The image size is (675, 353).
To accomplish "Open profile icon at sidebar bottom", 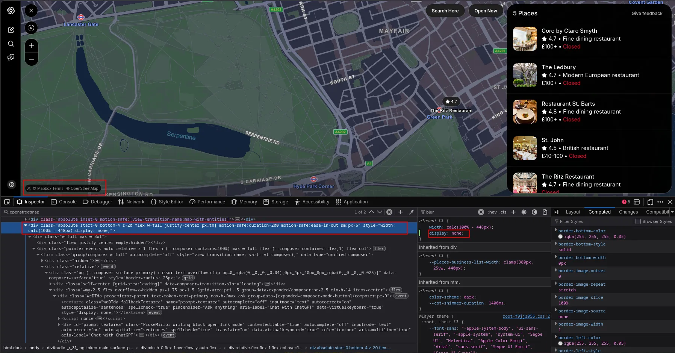I will pyautogui.click(x=12, y=185).
